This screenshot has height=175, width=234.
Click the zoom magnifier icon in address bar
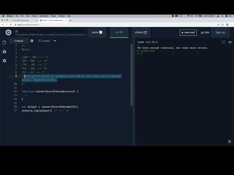point(218,25)
